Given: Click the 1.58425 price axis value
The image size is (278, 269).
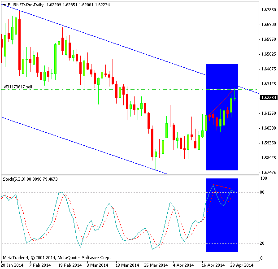Looking at the screenshot, I should [x=269, y=158].
